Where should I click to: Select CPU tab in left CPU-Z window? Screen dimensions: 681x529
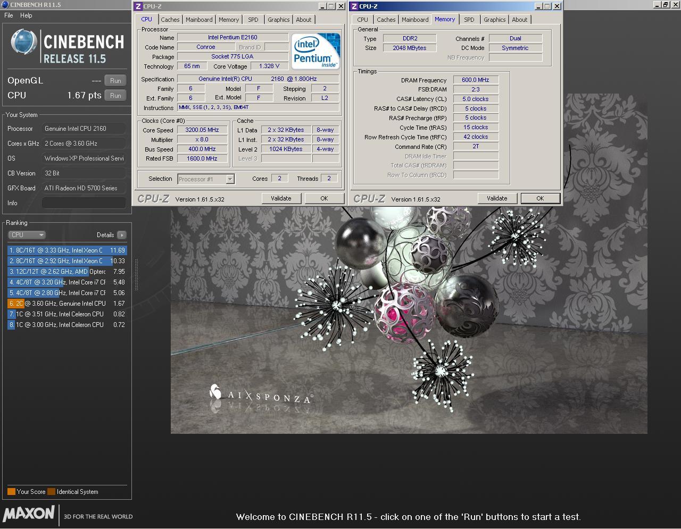tap(147, 19)
